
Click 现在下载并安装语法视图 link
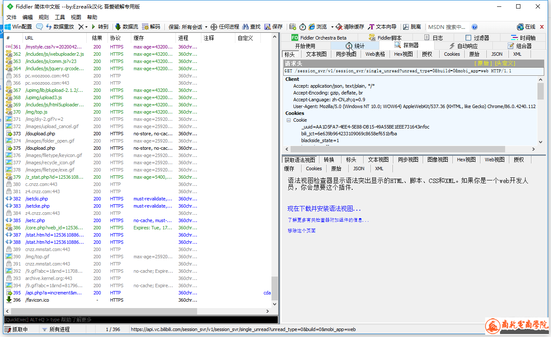pos(324,209)
